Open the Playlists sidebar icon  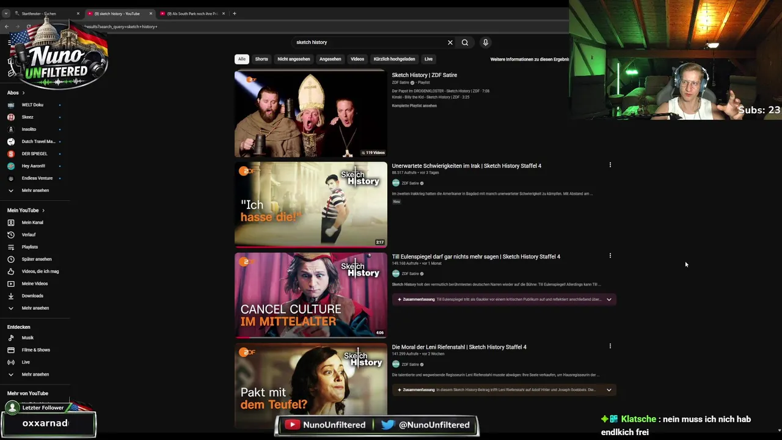click(x=10, y=247)
